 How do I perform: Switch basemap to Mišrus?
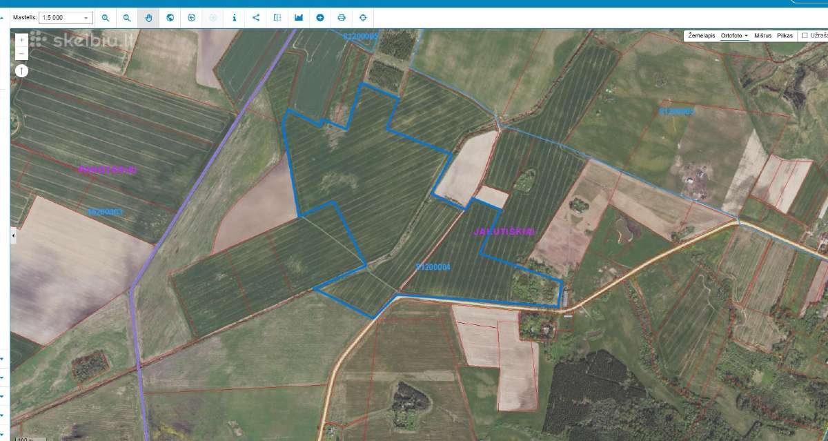762,35
